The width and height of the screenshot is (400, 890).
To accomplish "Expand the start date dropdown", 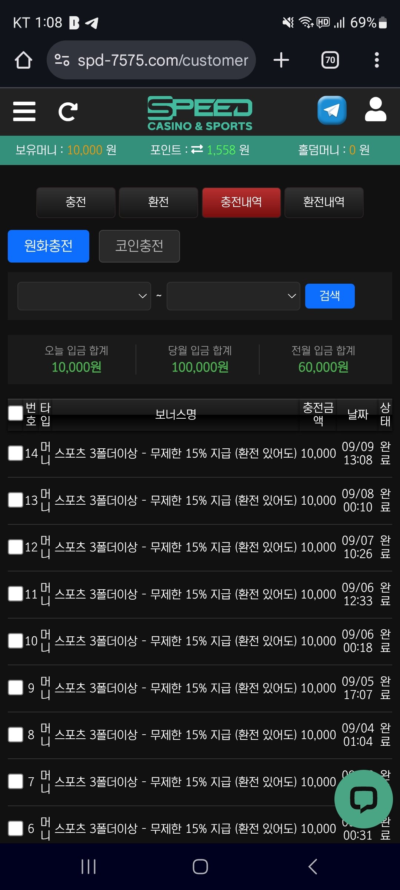I will (84, 296).
